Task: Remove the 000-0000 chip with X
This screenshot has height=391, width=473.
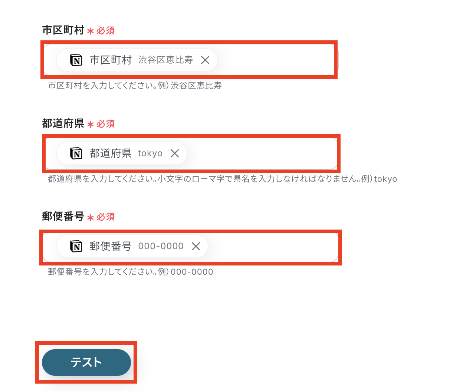Action: (196, 246)
